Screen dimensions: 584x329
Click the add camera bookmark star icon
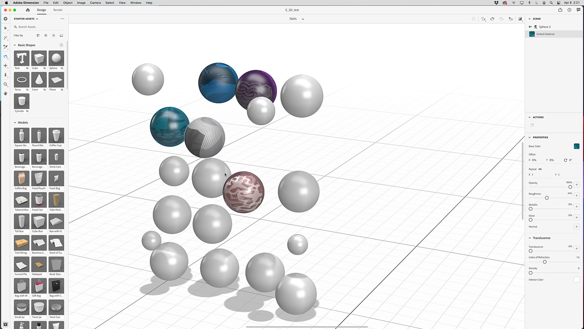[511, 19]
